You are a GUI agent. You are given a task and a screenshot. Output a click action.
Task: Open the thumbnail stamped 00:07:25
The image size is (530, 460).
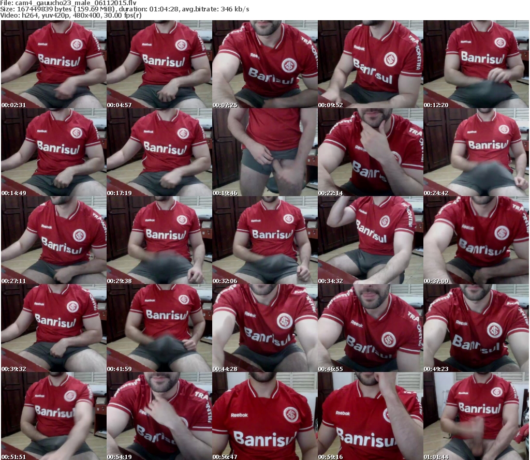[265, 64]
